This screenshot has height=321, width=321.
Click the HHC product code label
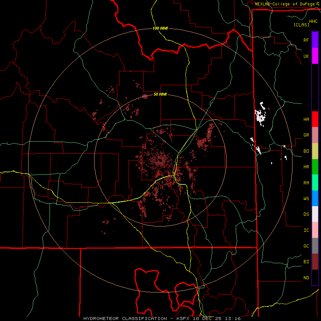314,21
